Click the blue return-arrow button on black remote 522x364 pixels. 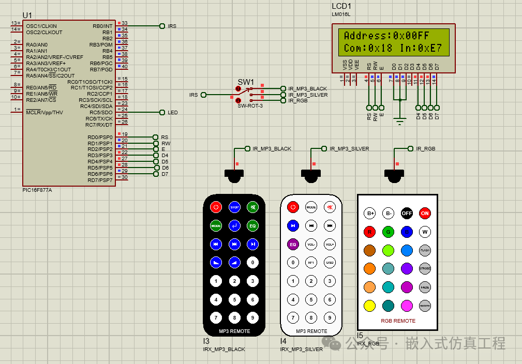(234, 225)
